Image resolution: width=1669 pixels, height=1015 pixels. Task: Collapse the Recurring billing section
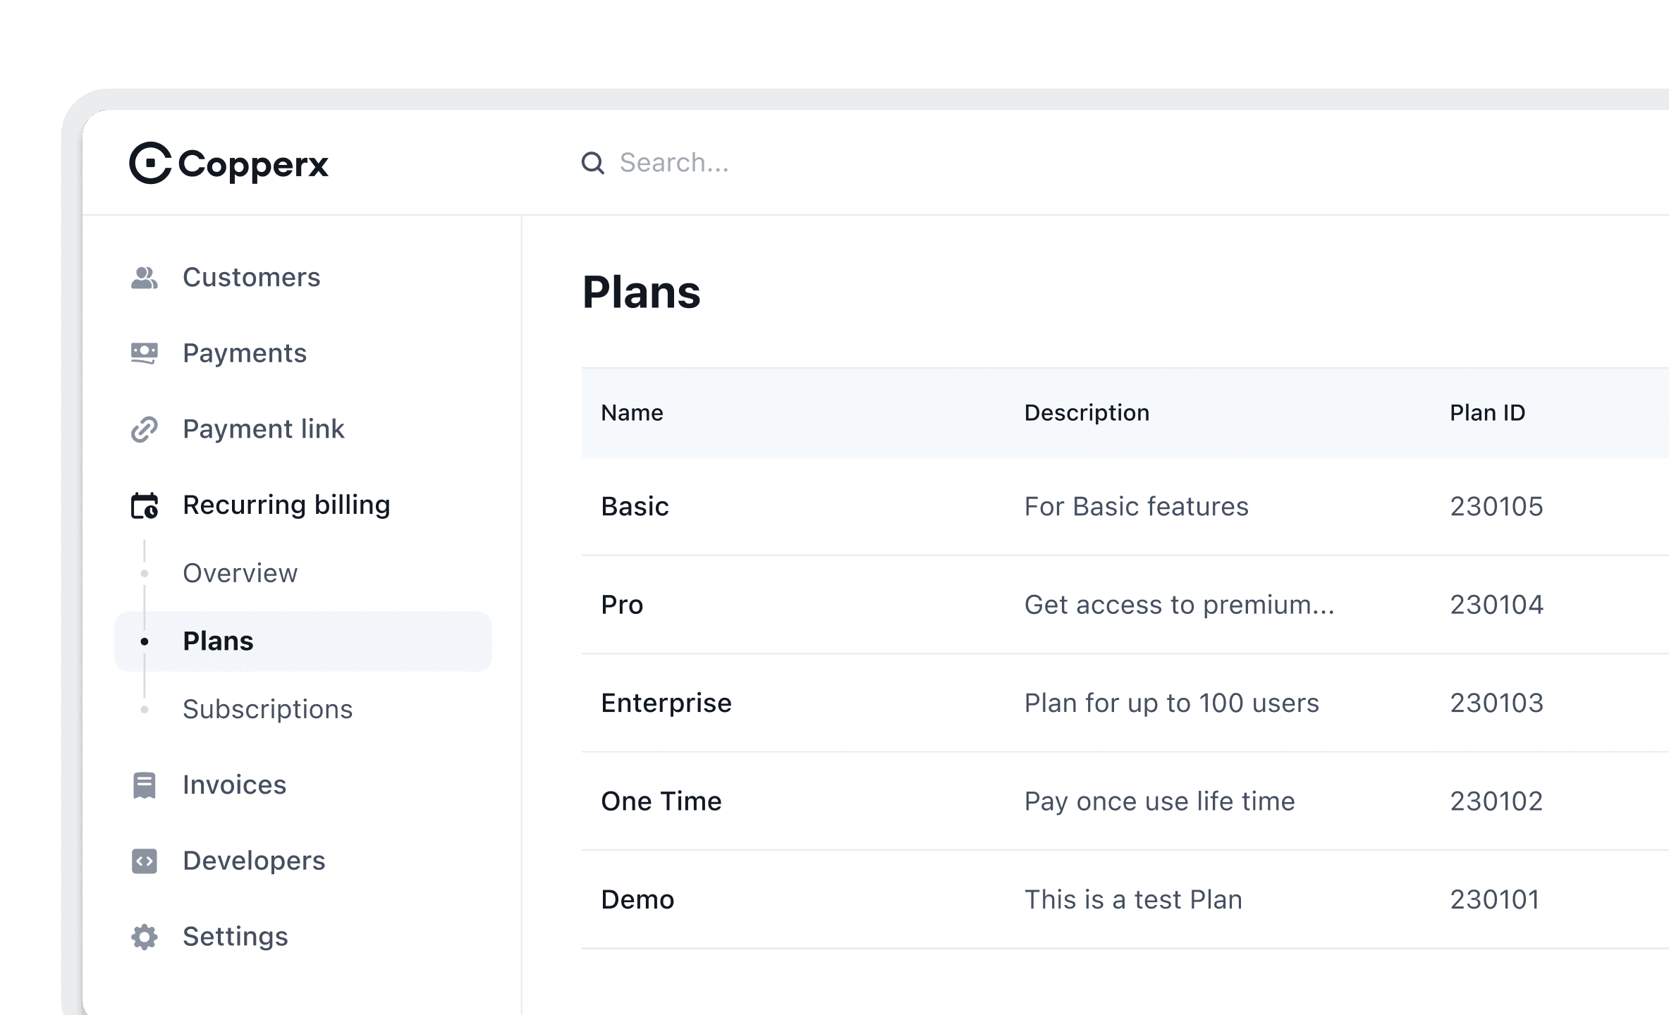point(286,505)
